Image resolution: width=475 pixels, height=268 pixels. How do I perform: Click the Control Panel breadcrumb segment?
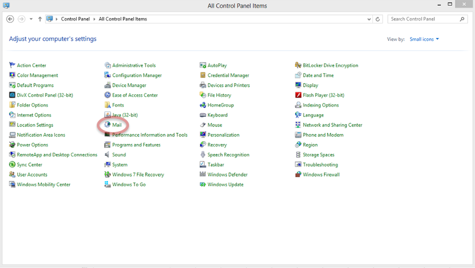[x=75, y=19]
